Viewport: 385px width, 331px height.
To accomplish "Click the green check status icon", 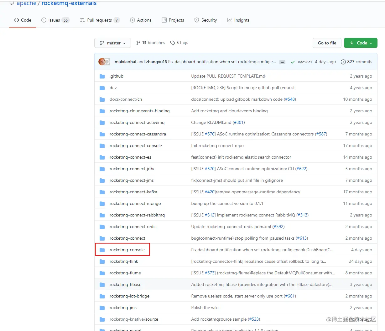I will click(293, 62).
